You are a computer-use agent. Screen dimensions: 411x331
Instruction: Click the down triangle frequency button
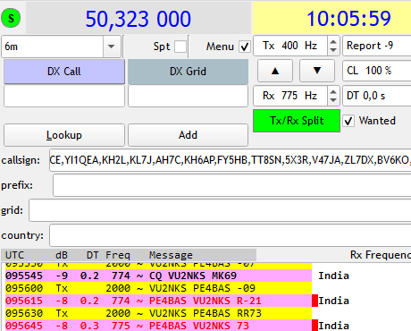[317, 71]
